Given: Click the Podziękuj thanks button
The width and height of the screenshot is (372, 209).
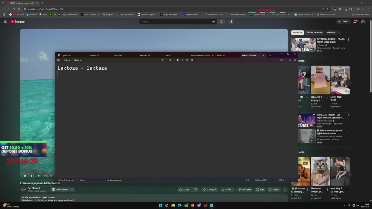Looking at the screenshot, I should tap(244, 190).
